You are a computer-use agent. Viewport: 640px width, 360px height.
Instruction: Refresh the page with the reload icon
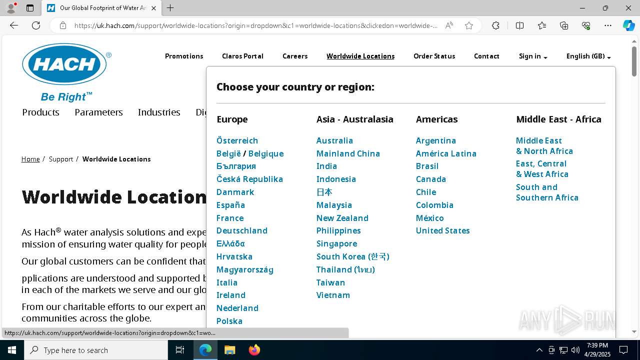pos(36,25)
